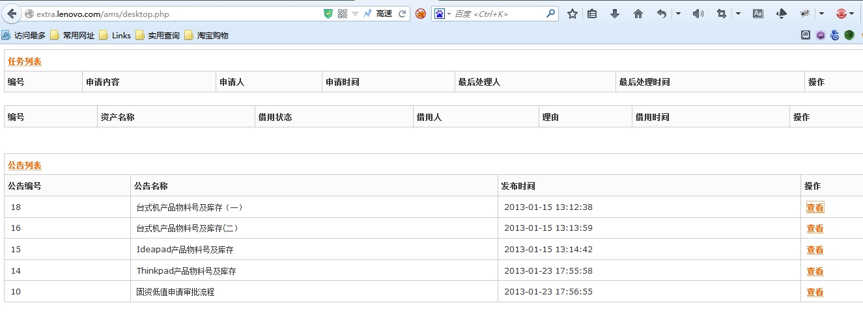Open the Links bookmarks folder
The height and width of the screenshot is (327, 863).
tap(115, 36)
